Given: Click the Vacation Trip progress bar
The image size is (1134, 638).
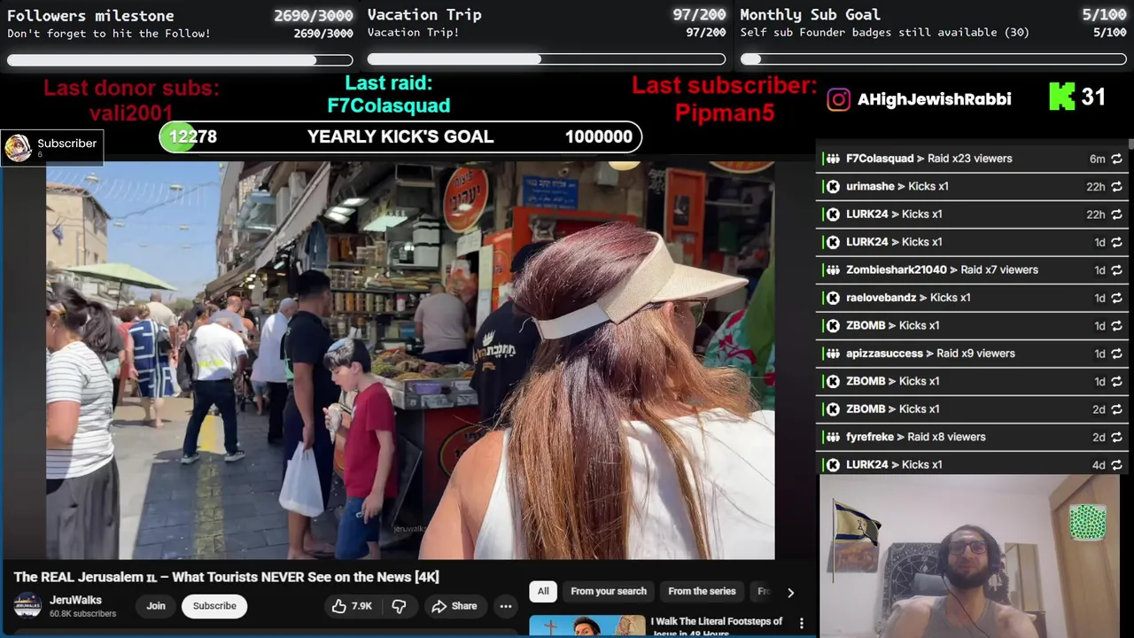Looking at the screenshot, I should pos(547,59).
